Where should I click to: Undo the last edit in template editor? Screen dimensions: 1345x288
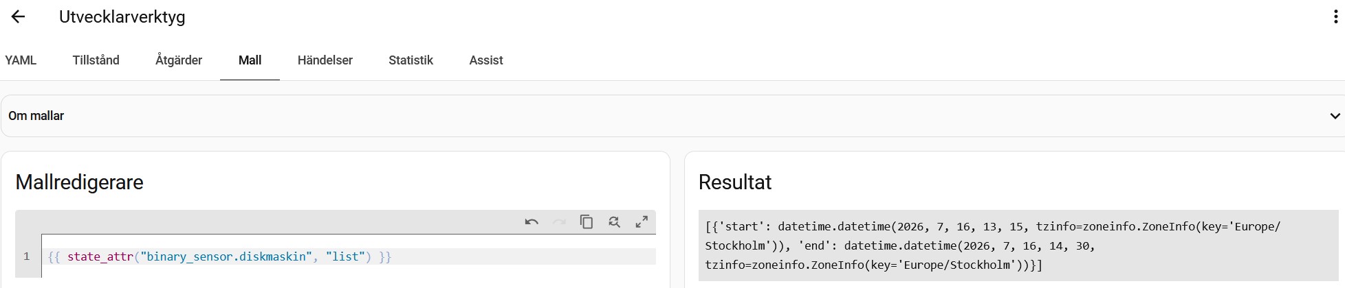coord(532,222)
